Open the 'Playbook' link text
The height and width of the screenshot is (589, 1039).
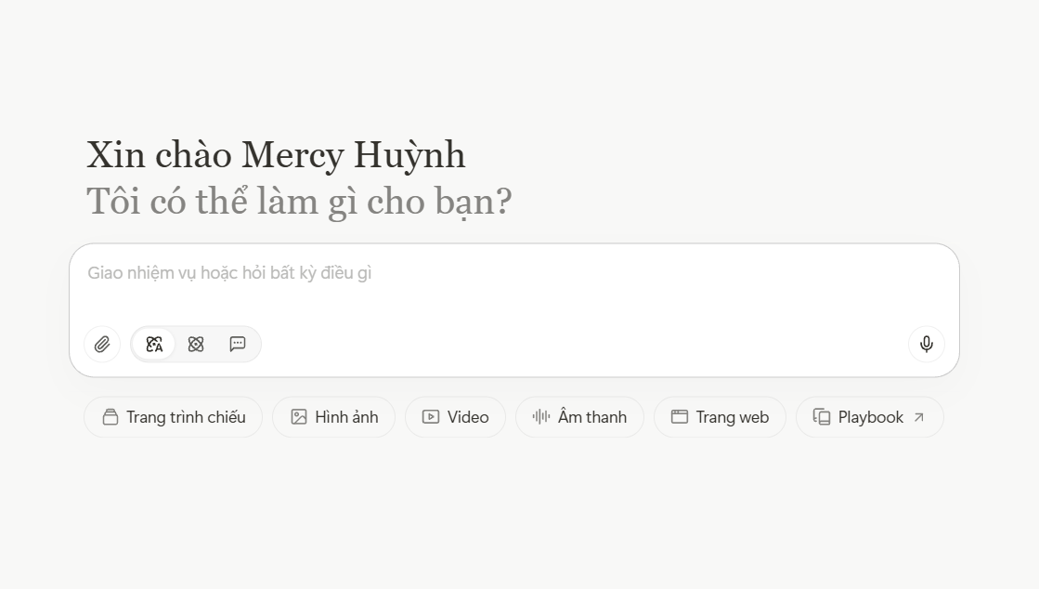tap(871, 417)
